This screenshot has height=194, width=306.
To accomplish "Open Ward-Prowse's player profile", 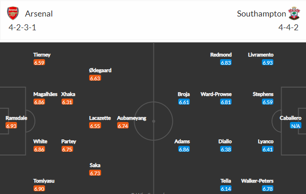I will pyautogui.click(x=216, y=94).
